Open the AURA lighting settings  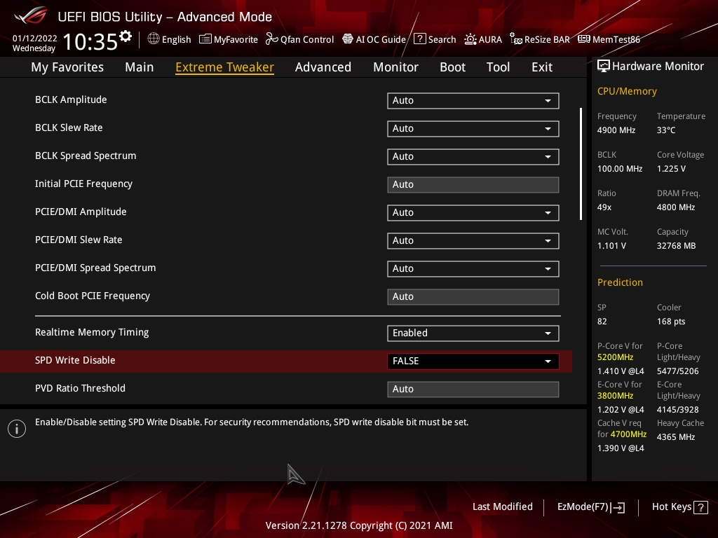483,39
